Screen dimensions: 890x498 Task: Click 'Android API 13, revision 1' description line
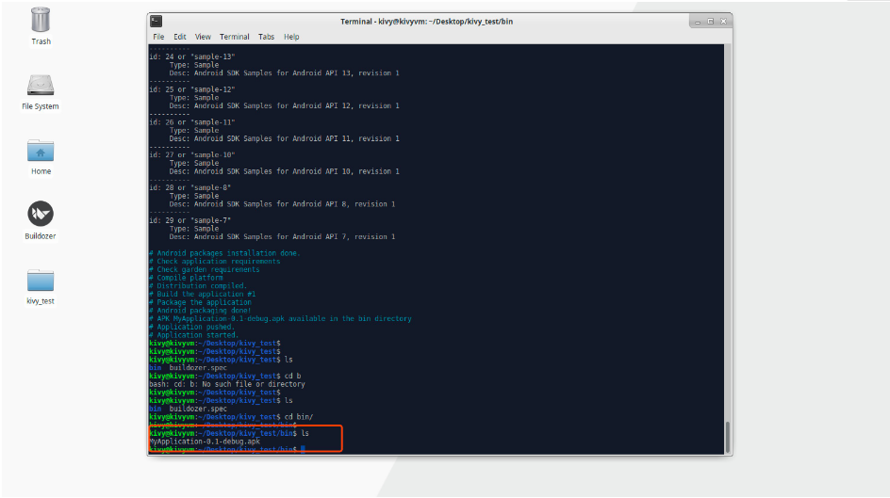click(x=284, y=73)
